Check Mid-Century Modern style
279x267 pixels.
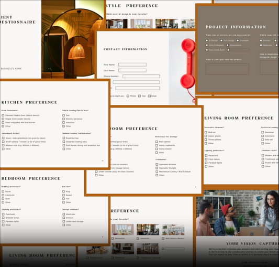(x=163, y=238)
